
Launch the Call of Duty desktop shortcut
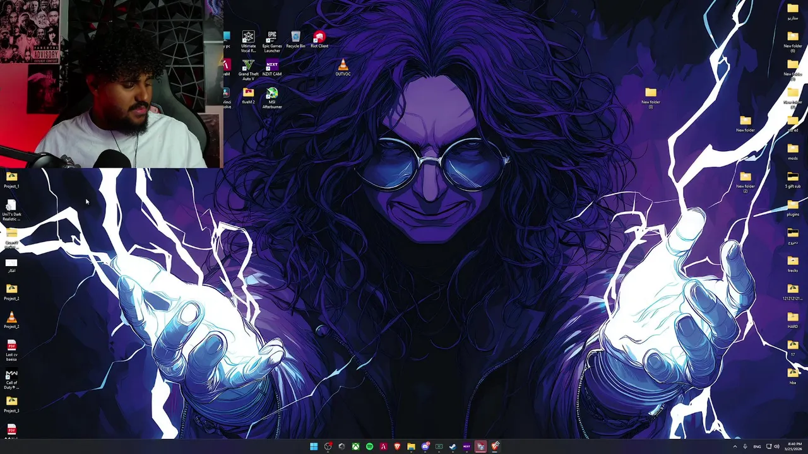click(x=11, y=379)
